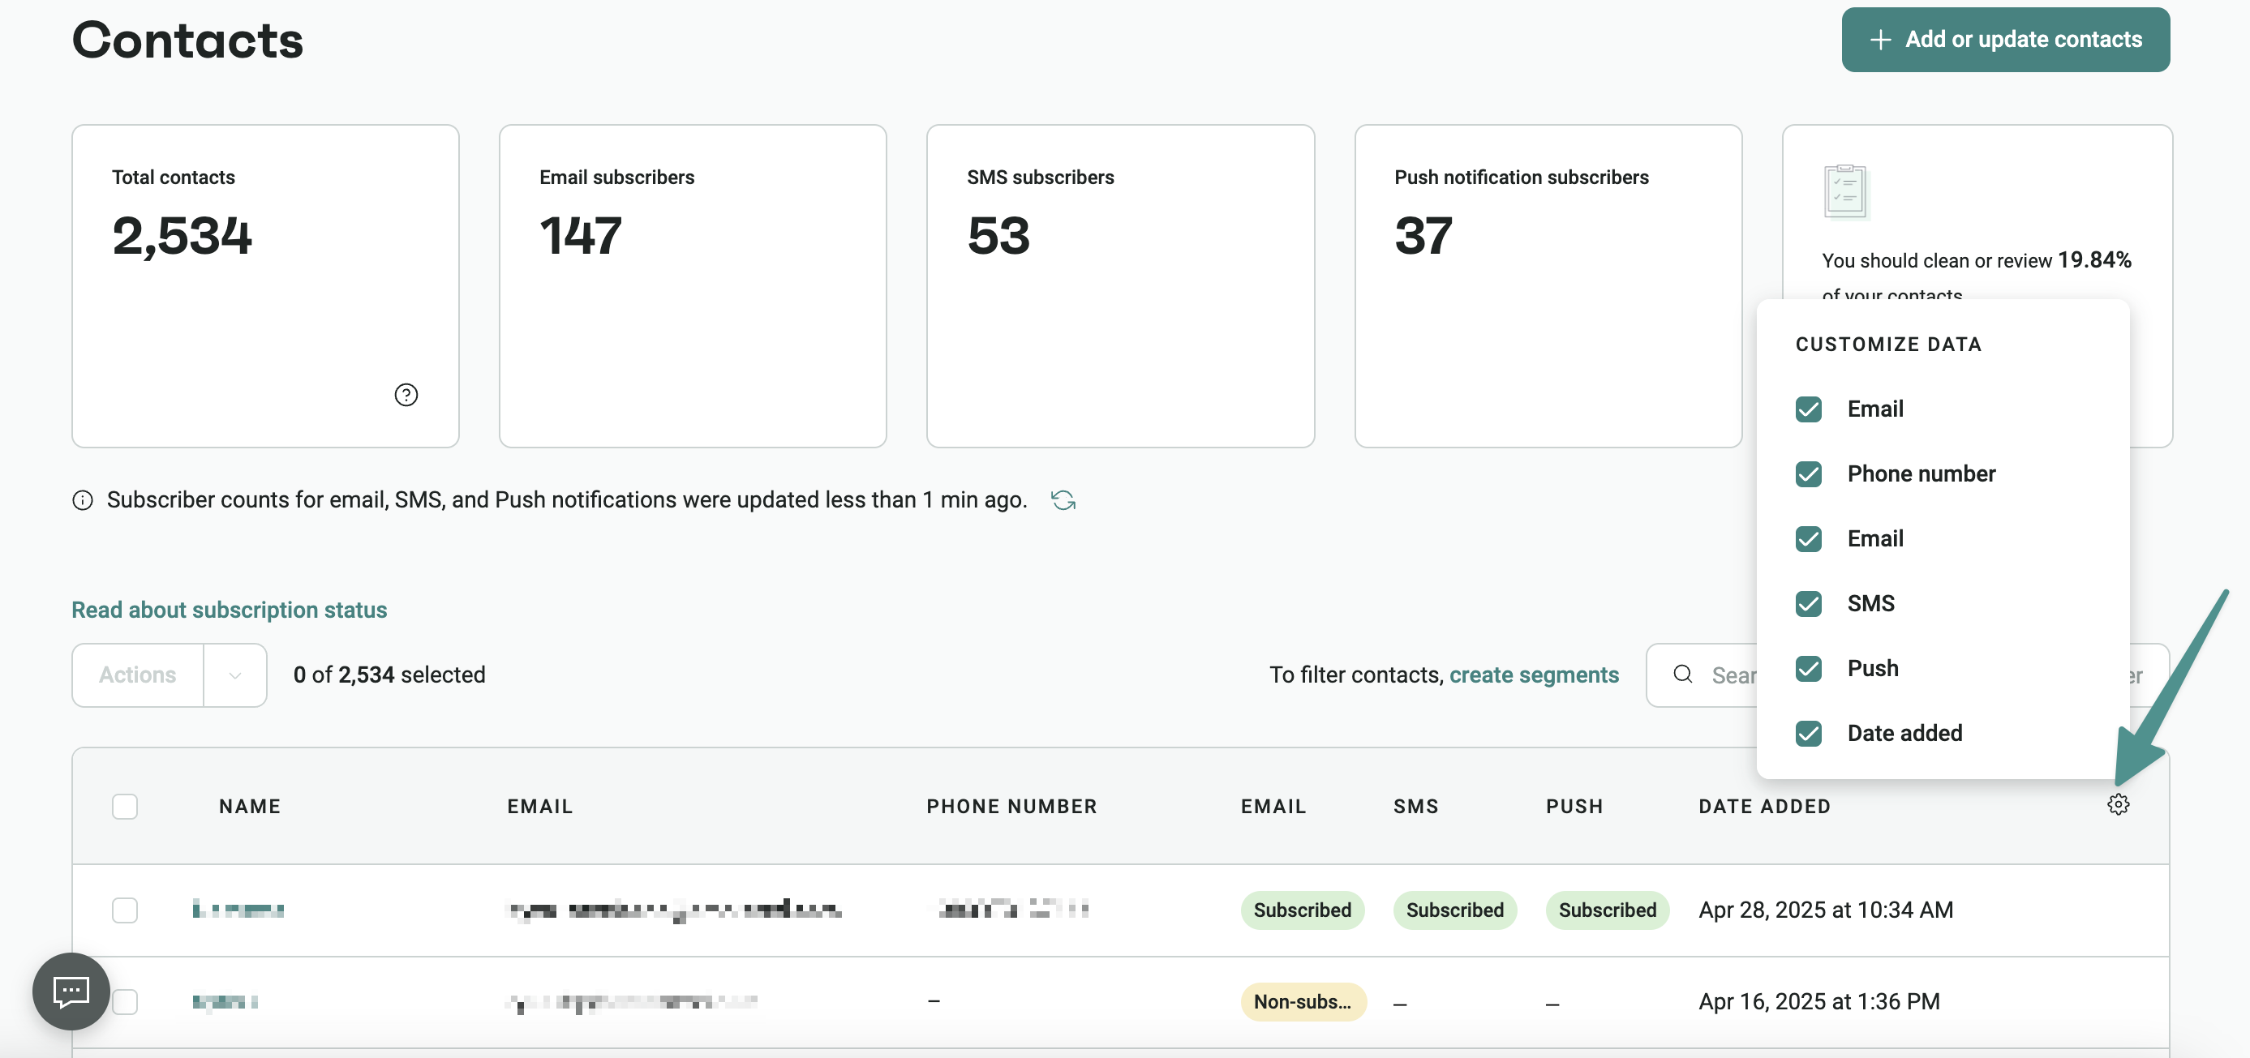Tick the select-all checkbox in table header
Image resolution: width=2250 pixels, height=1058 pixels.
(125, 806)
